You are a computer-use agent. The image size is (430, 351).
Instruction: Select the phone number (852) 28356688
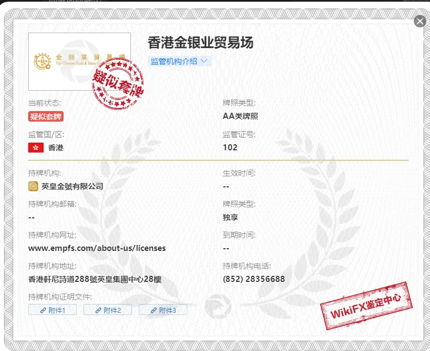[254, 279]
